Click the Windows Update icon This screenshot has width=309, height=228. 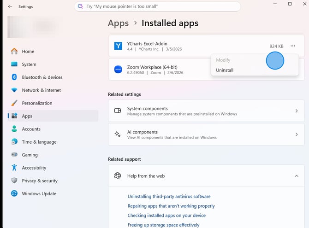click(14, 193)
